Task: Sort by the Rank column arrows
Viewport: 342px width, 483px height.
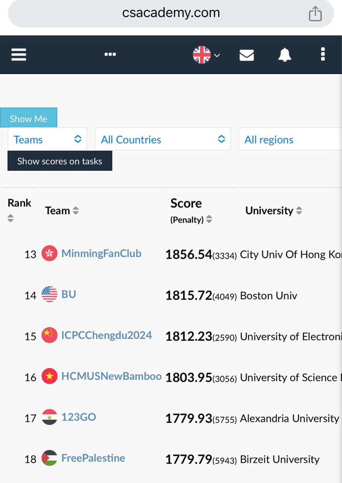Action: tap(11, 218)
